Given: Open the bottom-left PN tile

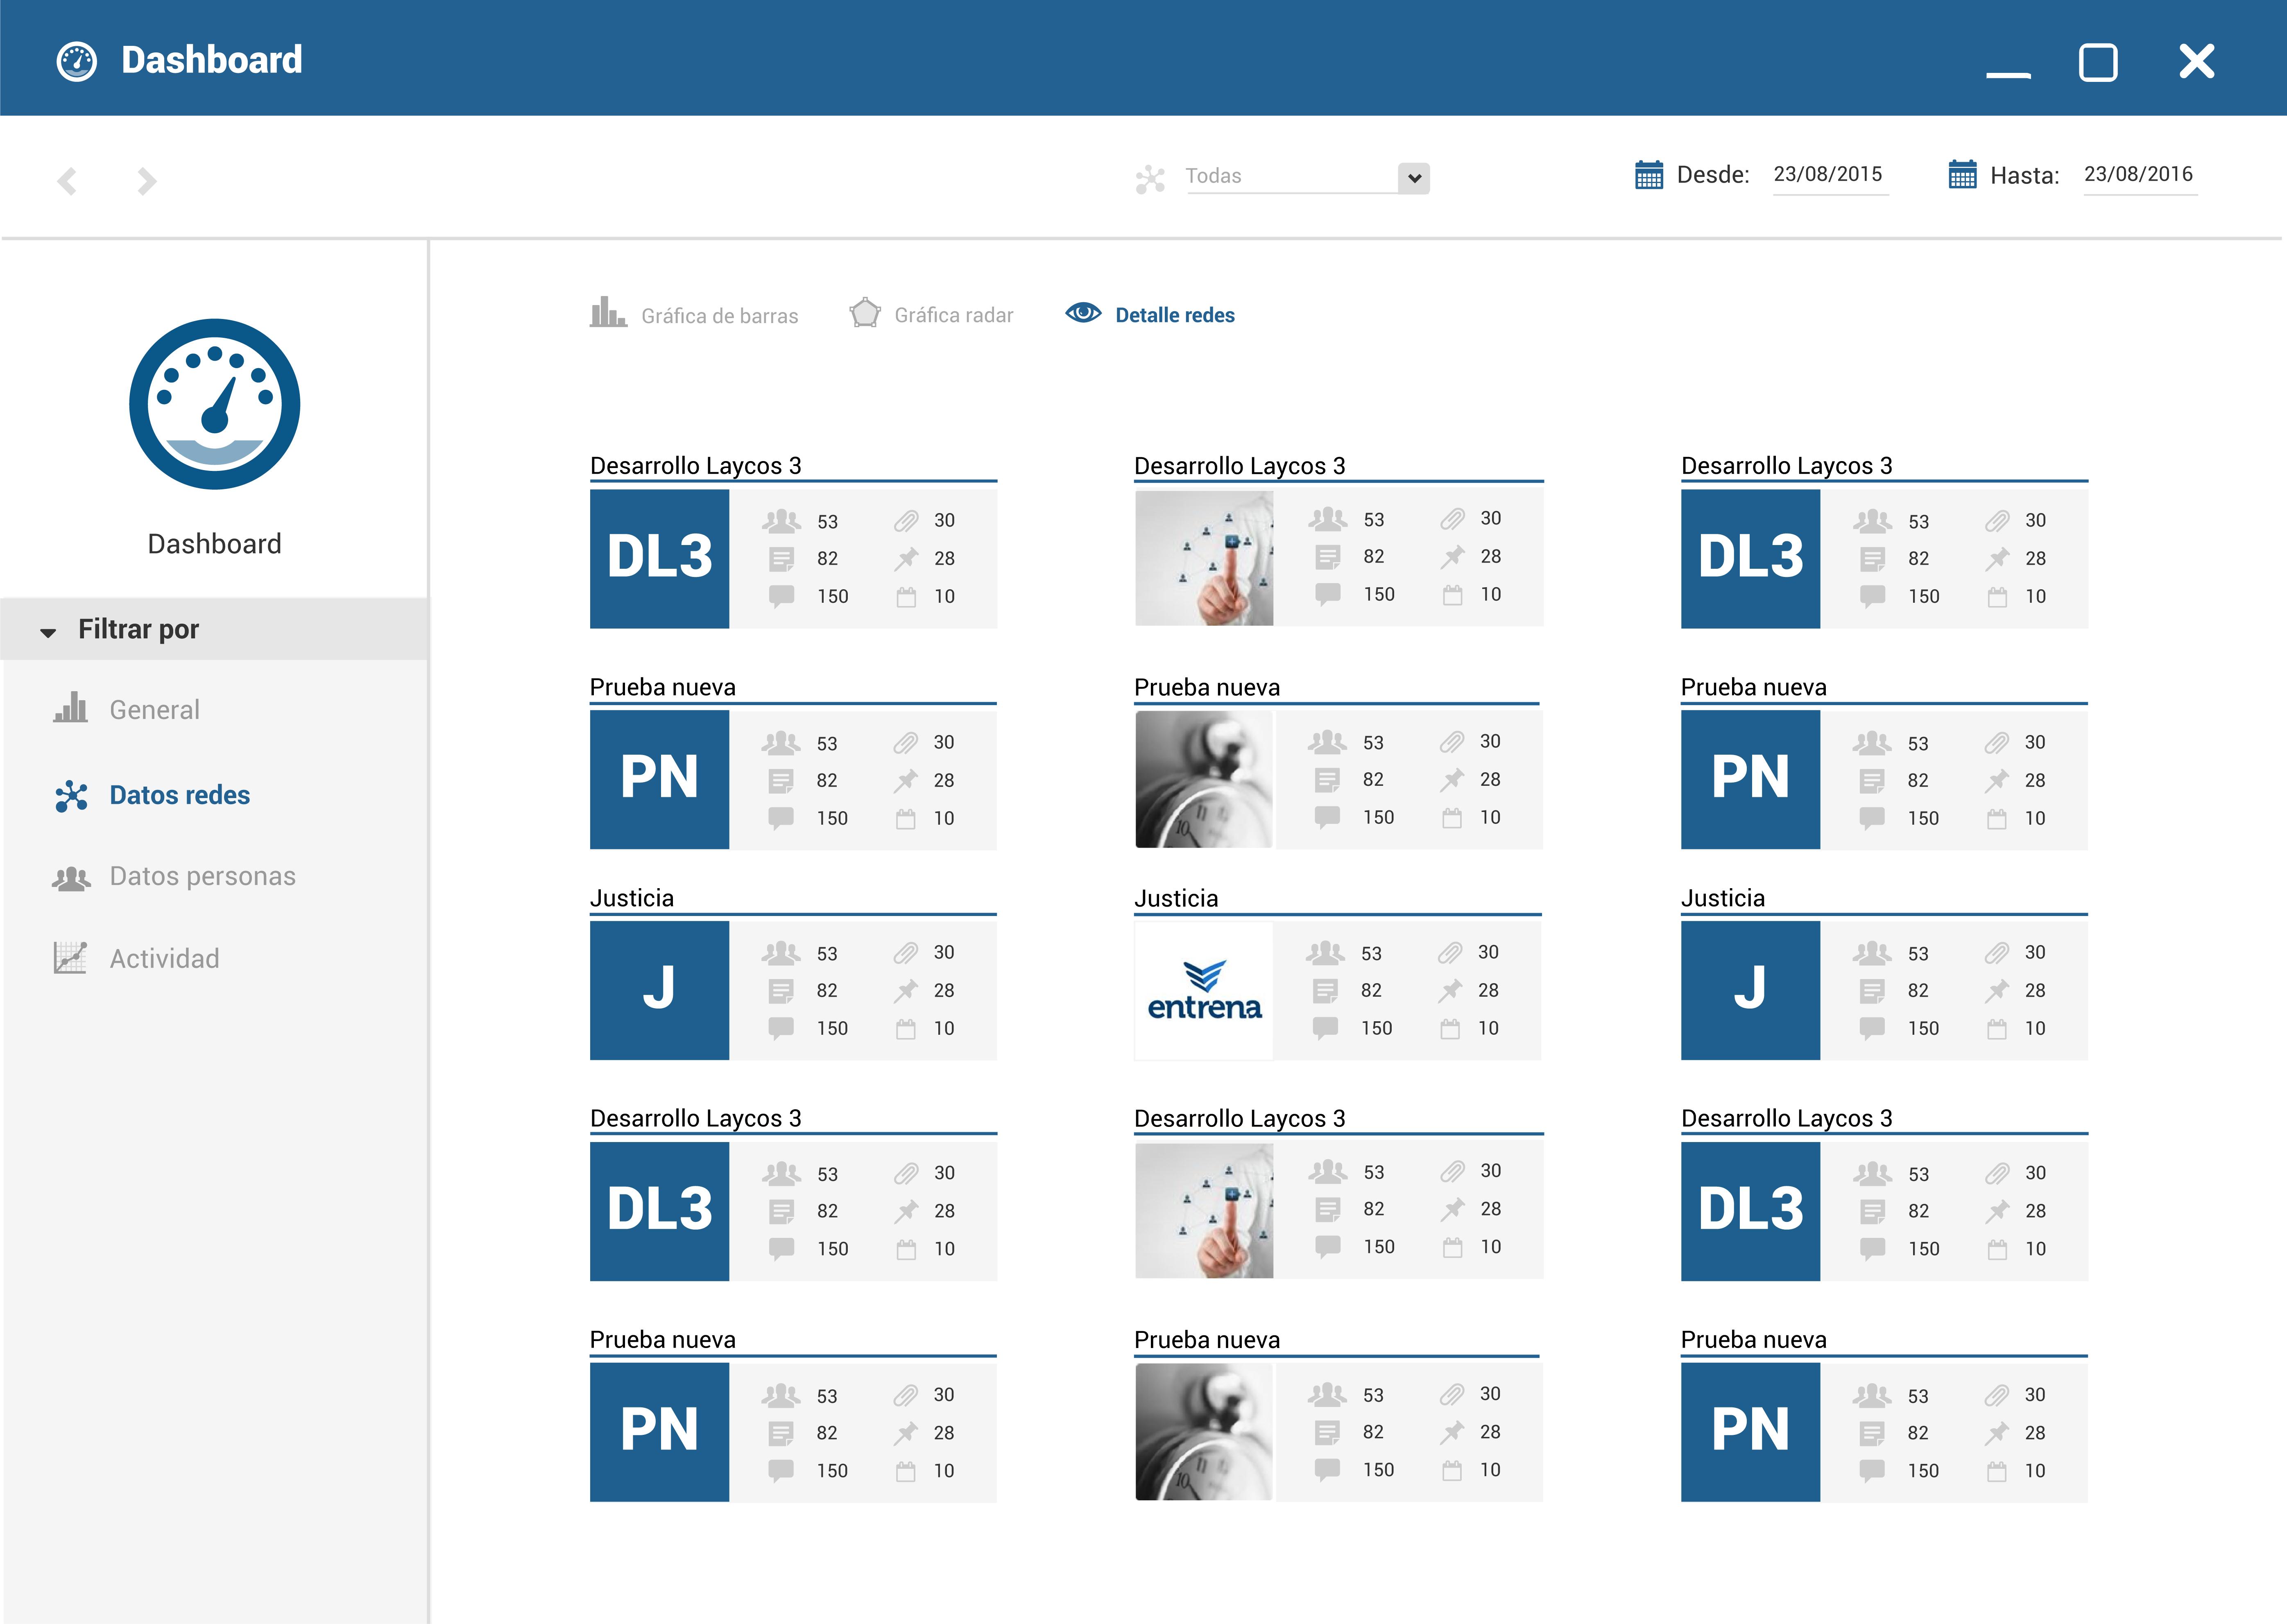Looking at the screenshot, I should point(659,1432).
